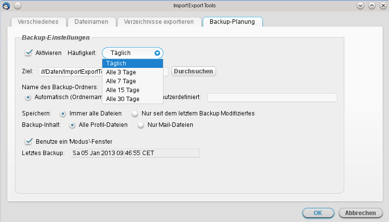The height and width of the screenshot is (222, 389).
Task: Switch to the Verschiedenes tab
Action: click(38, 22)
